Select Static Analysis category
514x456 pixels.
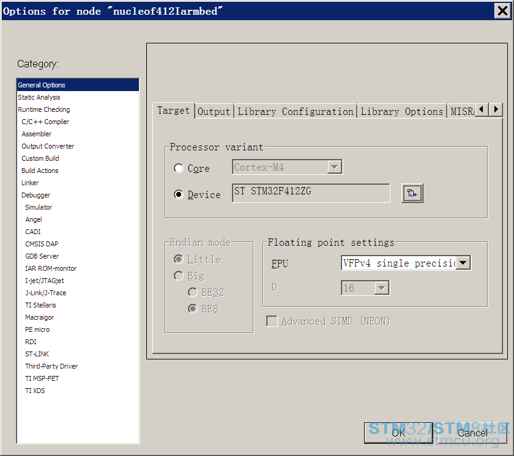[x=78, y=97]
